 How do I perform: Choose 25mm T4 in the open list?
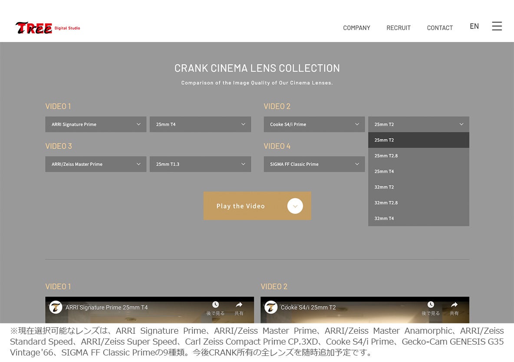click(418, 171)
